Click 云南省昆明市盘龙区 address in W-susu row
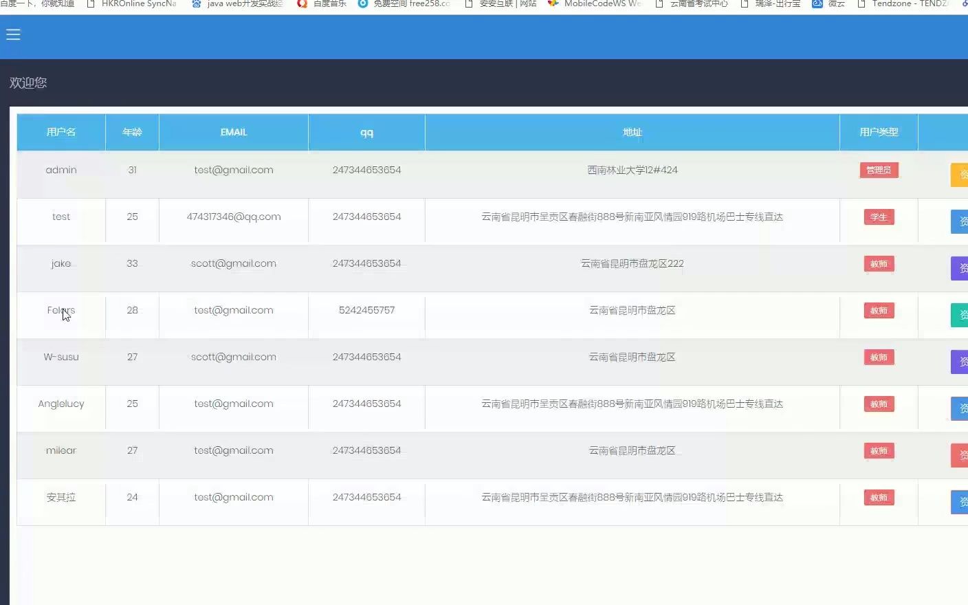 pyautogui.click(x=632, y=357)
